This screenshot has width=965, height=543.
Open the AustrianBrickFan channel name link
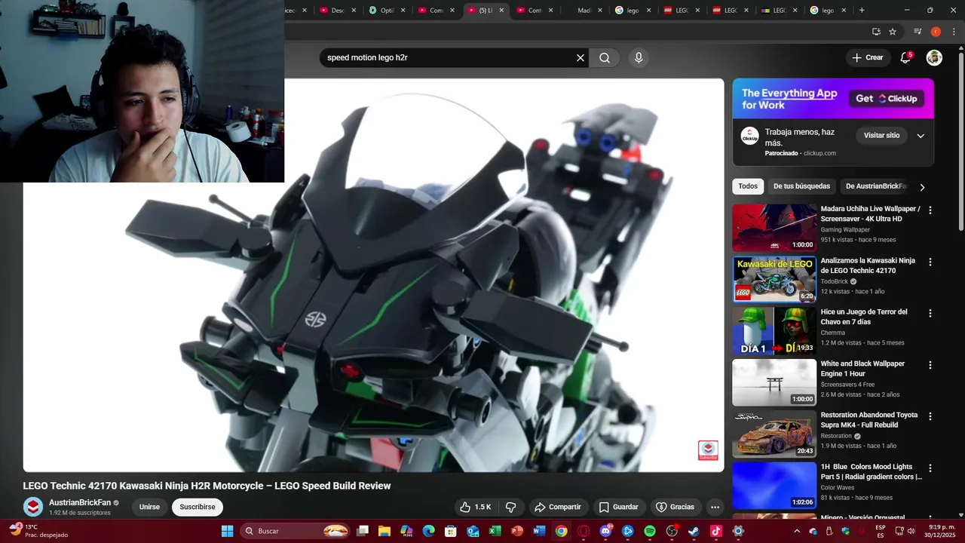[x=80, y=502]
